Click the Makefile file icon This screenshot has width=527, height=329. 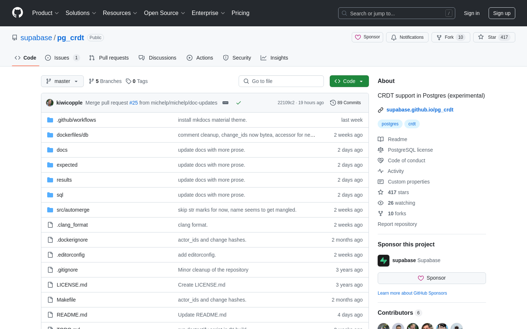tap(50, 300)
